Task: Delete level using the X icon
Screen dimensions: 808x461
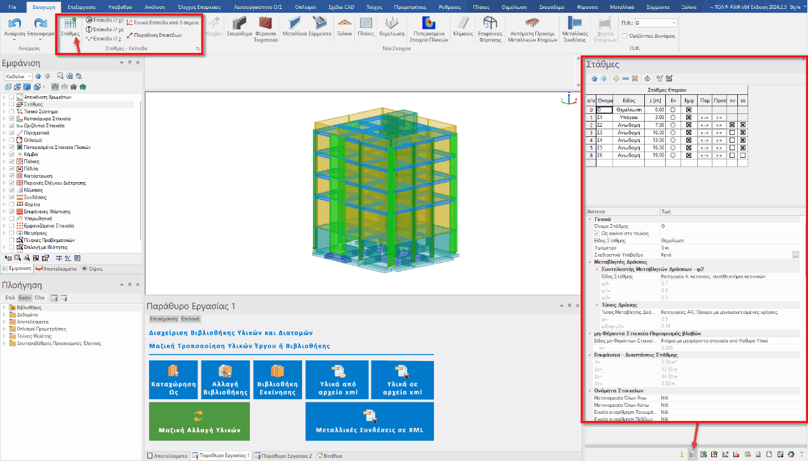Action: [x=635, y=78]
